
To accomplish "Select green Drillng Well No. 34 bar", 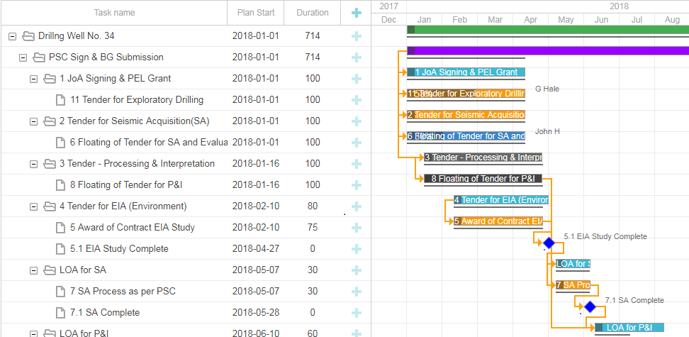I will pos(548,30).
